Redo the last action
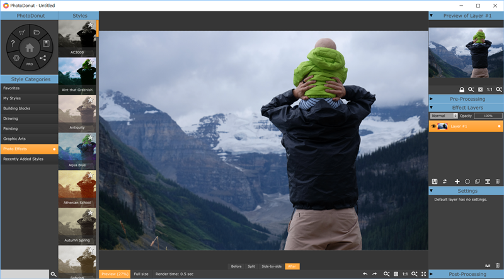This screenshot has height=279, width=504. pyautogui.click(x=374, y=274)
